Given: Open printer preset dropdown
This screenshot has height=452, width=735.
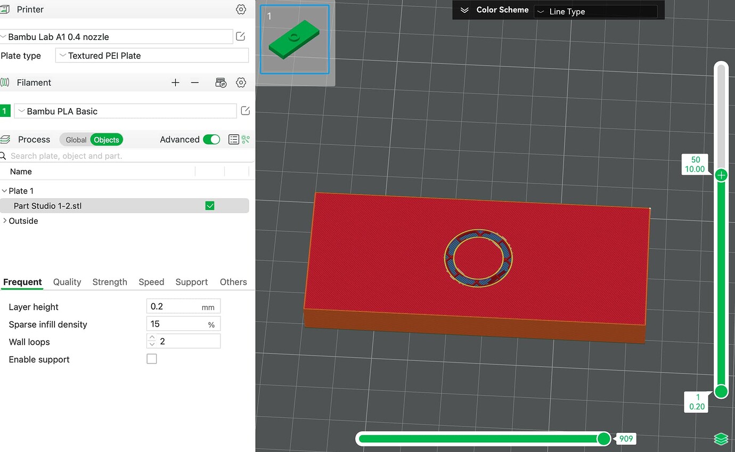Looking at the screenshot, I should click(116, 37).
